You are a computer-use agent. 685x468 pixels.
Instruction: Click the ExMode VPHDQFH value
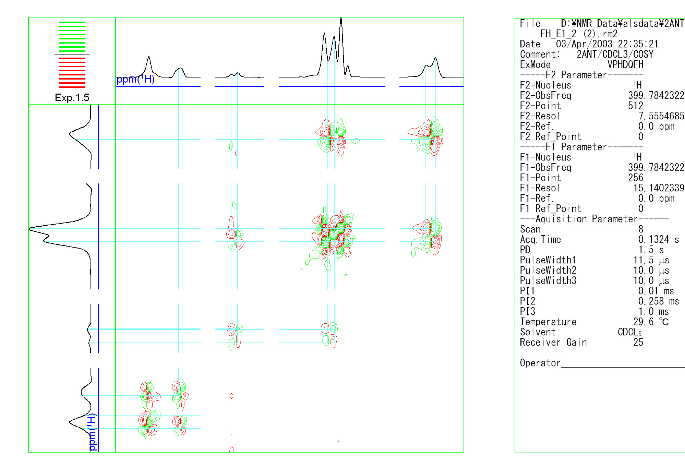pos(625,64)
